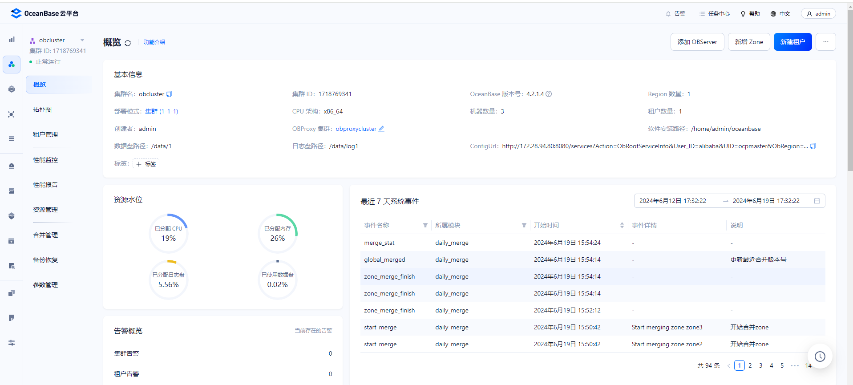Go to 性能监控 menu item
The width and height of the screenshot is (853, 385).
click(45, 160)
